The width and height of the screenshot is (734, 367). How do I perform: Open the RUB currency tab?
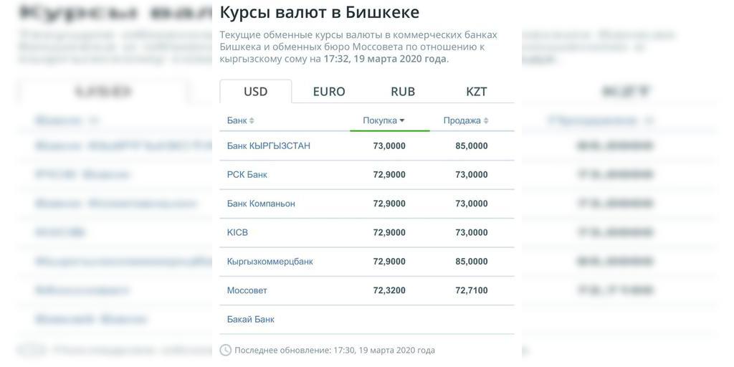[403, 91]
